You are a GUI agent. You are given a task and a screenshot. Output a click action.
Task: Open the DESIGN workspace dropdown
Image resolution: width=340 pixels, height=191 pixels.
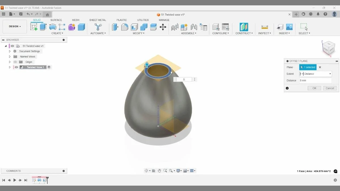coord(15,26)
